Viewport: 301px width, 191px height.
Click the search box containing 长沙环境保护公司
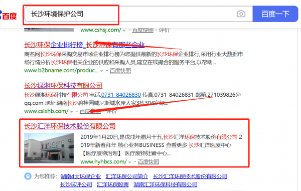point(138,14)
